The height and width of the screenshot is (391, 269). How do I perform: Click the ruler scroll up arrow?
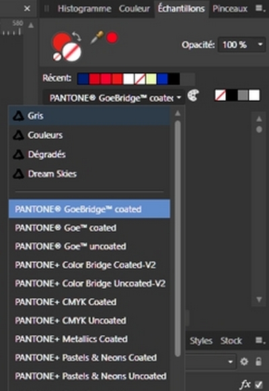(31, 25)
